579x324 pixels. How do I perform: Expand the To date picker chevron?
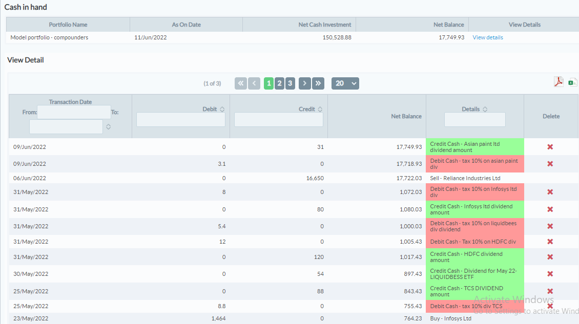pos(108,126)
